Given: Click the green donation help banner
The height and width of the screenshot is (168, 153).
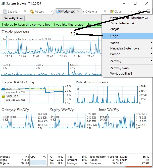Looking at the screenshot, I should 51,24.
